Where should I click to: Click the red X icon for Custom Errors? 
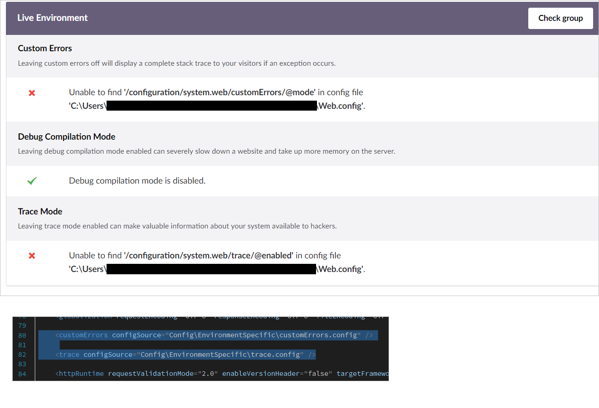click(x=32, y=93)
